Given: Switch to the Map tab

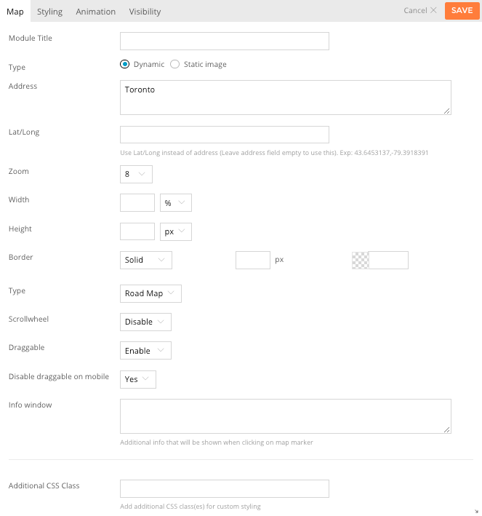Looking at the screenshot, I should click(15, 12).
